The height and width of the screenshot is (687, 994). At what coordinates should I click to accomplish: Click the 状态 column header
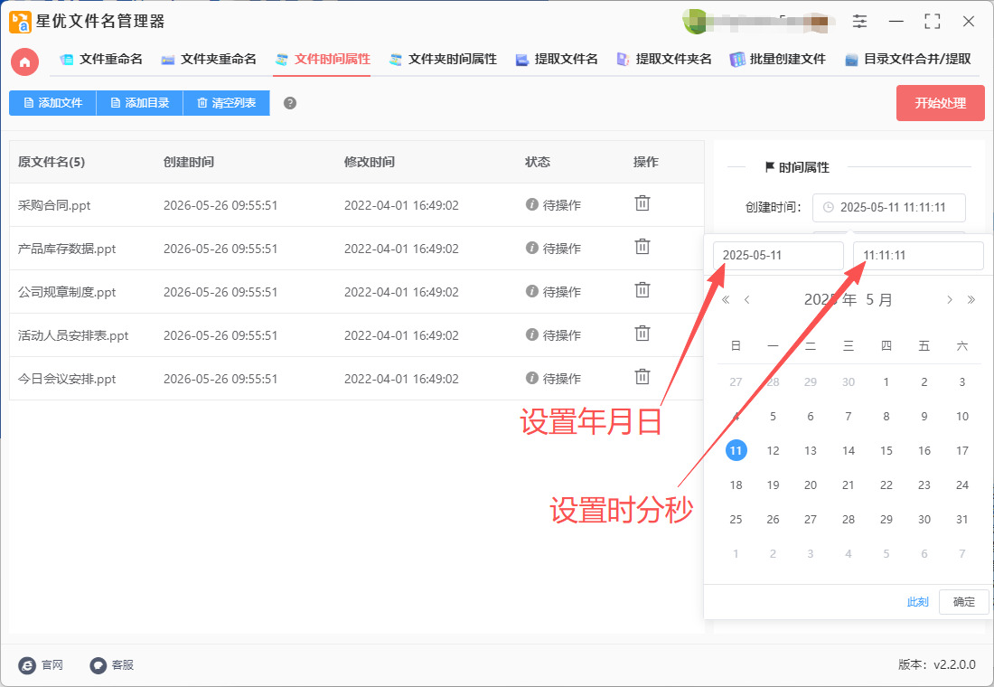538,162
